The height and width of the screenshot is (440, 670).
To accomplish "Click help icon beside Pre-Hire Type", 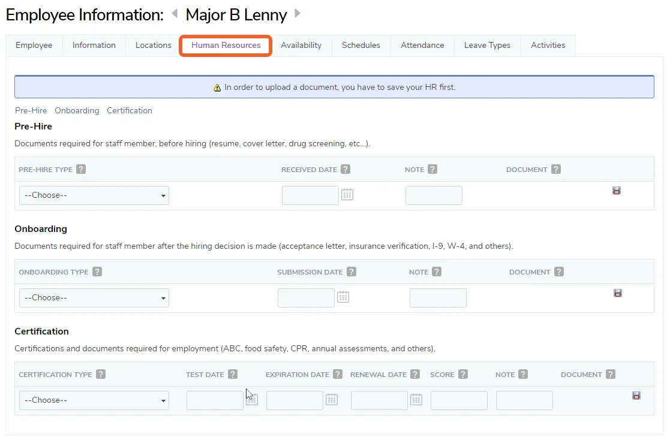I will [81, 169].
